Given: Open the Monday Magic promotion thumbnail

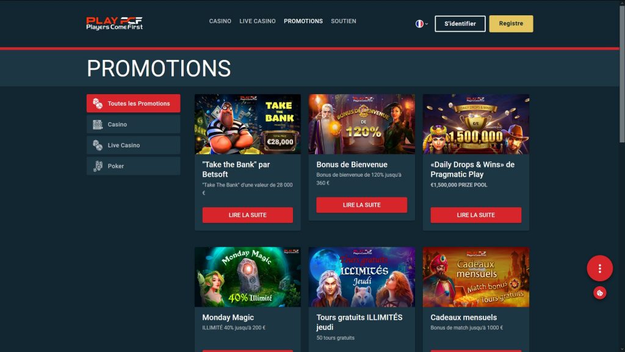Looking at the screenshot, I should tap(248, 277).
